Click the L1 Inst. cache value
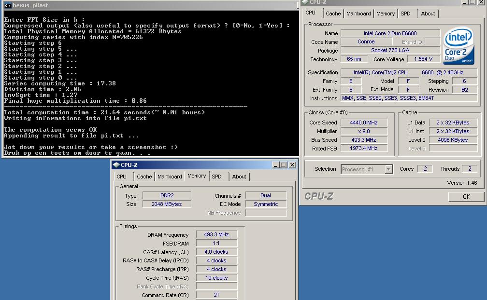Viewport: 487px width, 300px height. point(453,131)
